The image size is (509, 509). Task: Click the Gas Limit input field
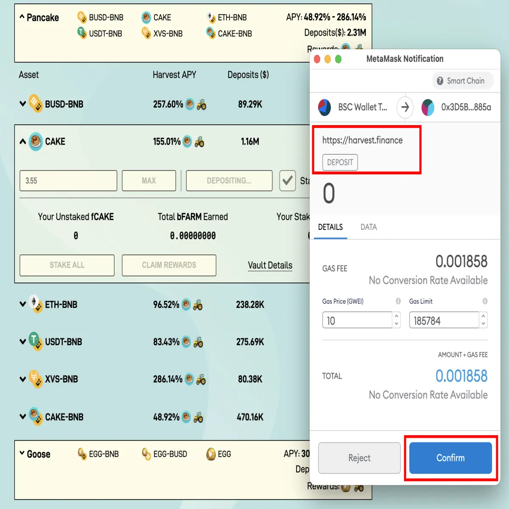[x=444, y=320]
